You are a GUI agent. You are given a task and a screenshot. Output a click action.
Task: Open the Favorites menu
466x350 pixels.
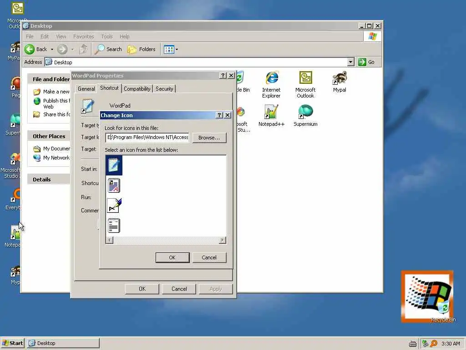[x=84, y=36]
